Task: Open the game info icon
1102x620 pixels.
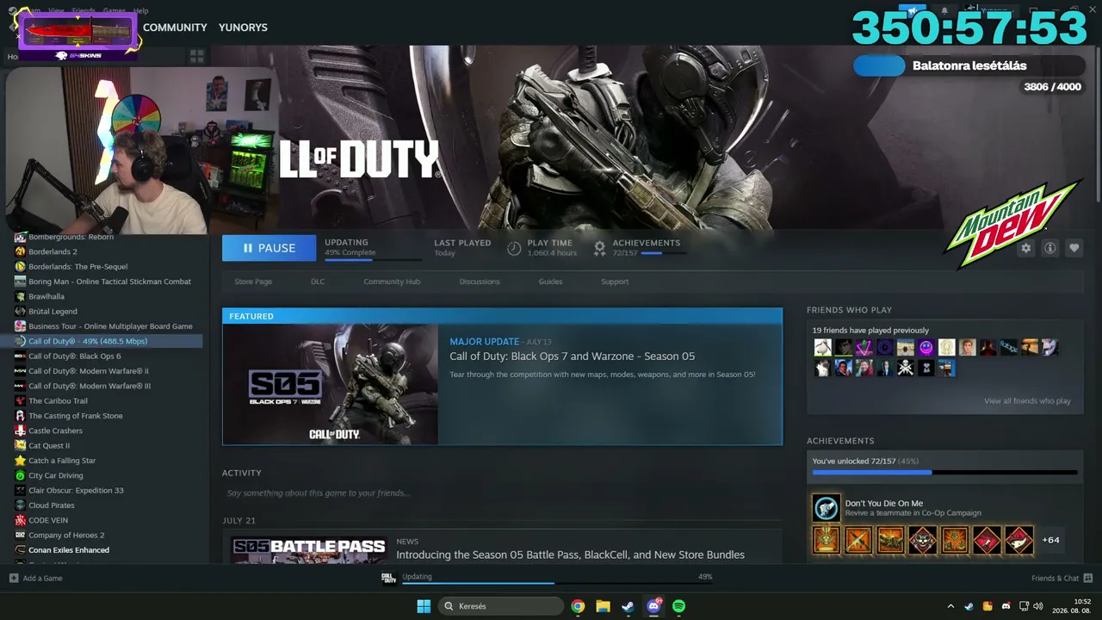Action: pos(1049,248)
